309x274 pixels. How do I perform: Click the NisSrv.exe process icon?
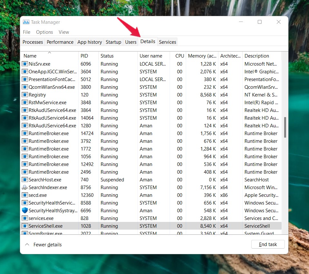25,64
